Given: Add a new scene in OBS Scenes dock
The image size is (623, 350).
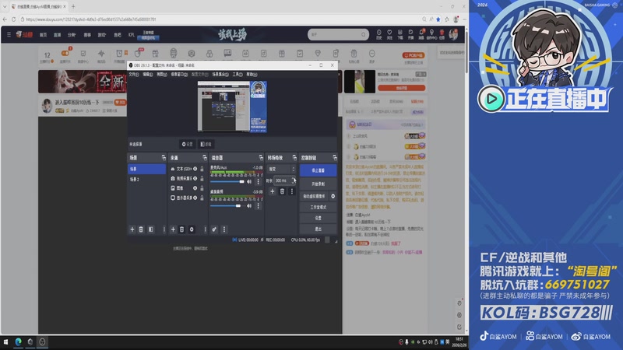Looking at the screenshot, I should click(132, 229).
